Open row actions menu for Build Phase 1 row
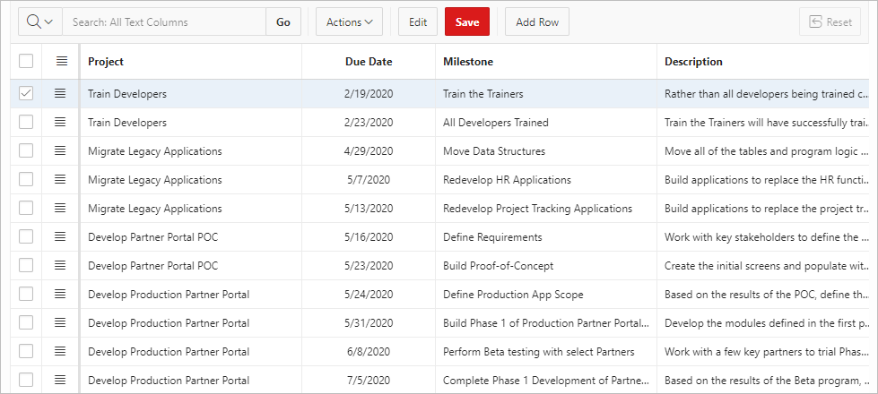The width and height of the screenshot is (878, 394). pyautogui.click(x=60, y=323)
